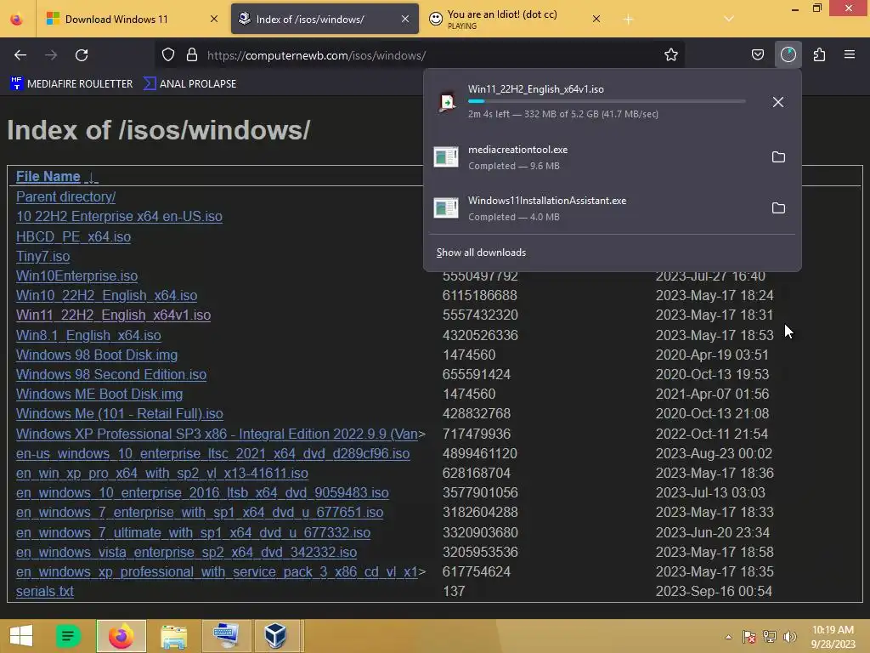Open the Firefox hamburger menu
The width and height of the screenshot is (870, 653).
click(850, 55)
